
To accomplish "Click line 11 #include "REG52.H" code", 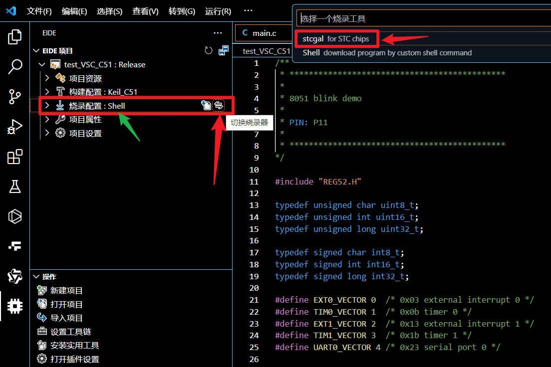I will [318, 182].
